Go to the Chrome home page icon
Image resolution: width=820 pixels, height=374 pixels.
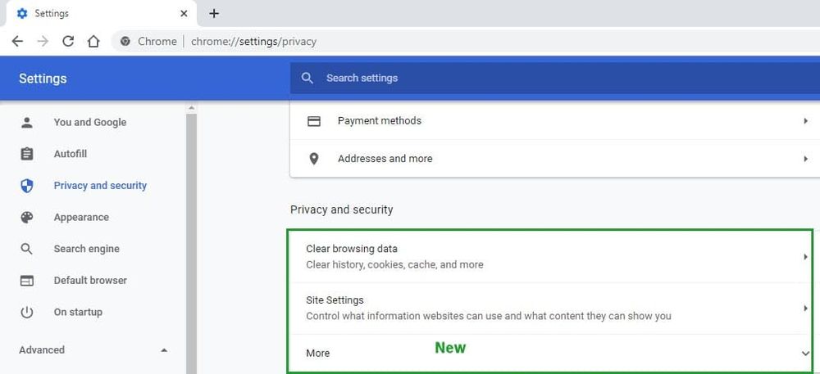pyautogui.click(x=93, y=42)
